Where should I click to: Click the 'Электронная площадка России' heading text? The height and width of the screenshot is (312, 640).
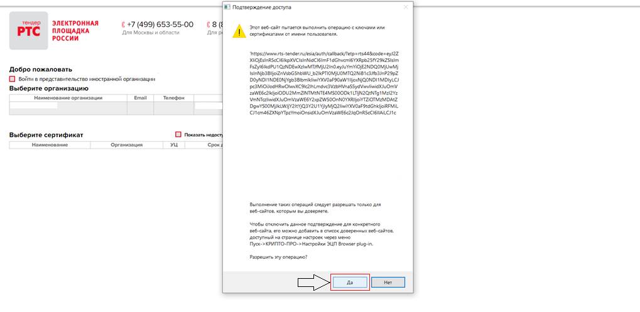click(75, 31)
